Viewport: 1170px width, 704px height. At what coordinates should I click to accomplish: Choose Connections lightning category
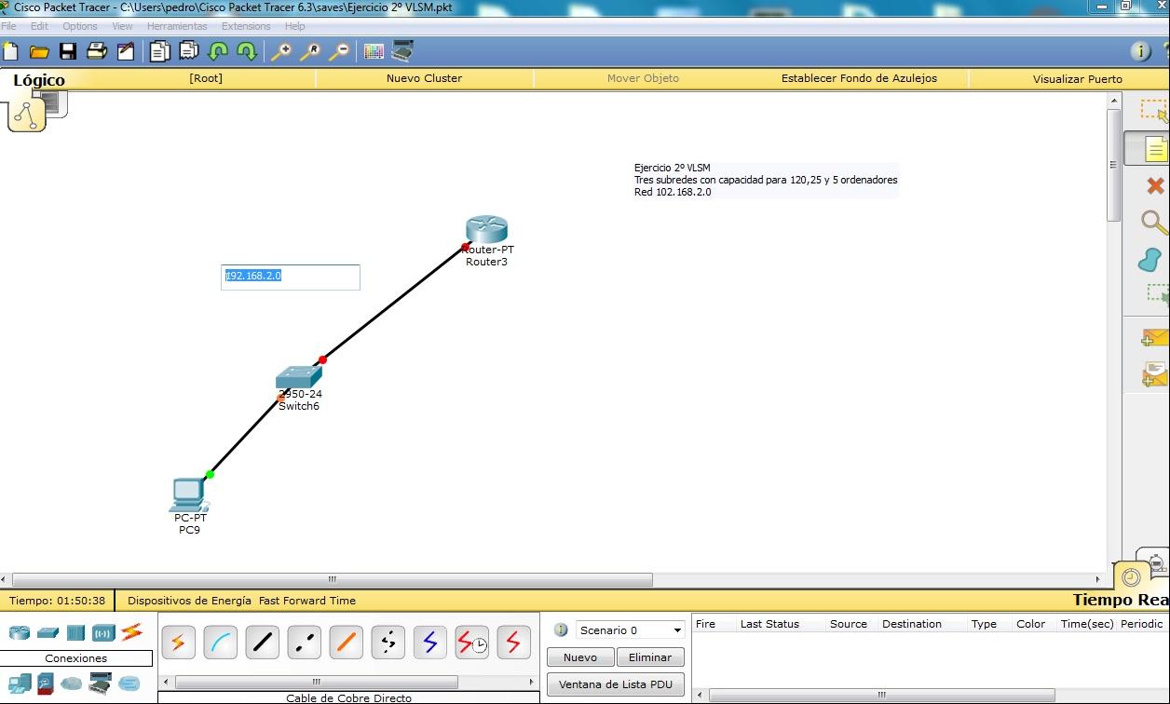click(131, 632)
